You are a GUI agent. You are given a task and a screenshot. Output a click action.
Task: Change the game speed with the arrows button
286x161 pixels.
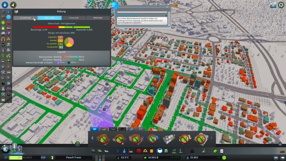click(x=43, y=157)
